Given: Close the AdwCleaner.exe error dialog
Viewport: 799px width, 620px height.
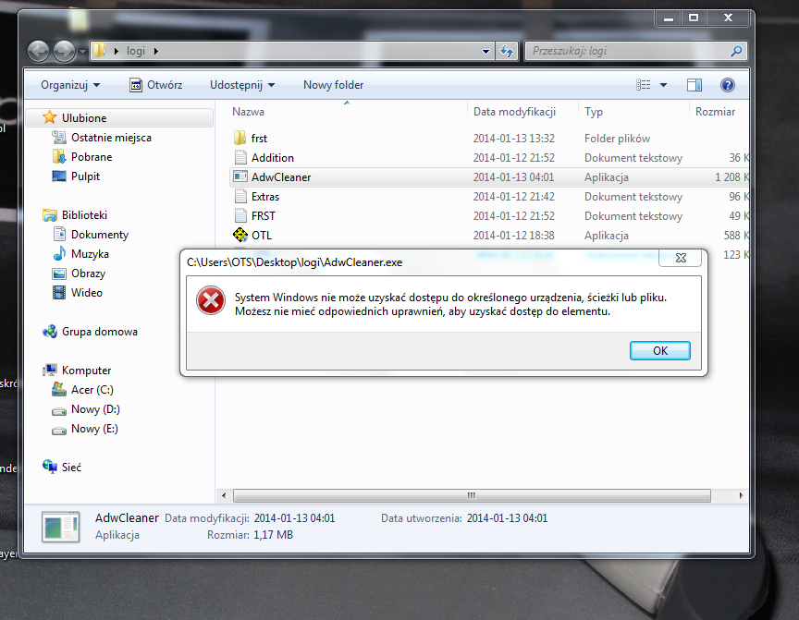Looking at the screenshot, I should click(x=681, y=258).
